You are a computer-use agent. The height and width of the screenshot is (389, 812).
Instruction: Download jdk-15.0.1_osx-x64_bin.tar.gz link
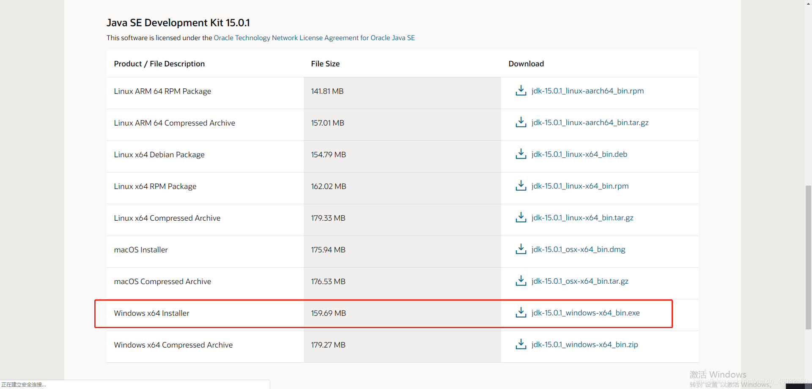pos(580,281)
